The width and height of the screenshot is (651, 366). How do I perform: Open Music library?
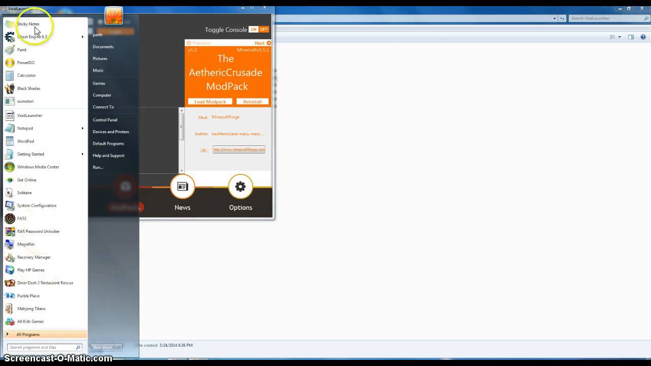pyautogui.click(x=98, y=70)
